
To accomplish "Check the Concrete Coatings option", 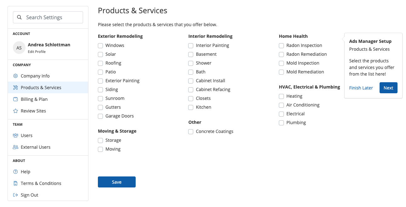I will tap(191, 131).
